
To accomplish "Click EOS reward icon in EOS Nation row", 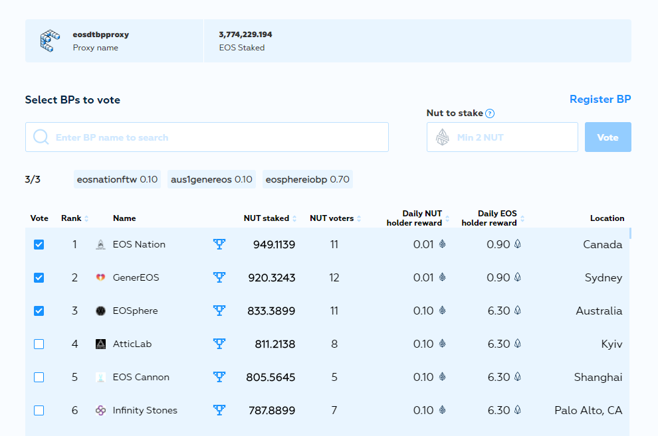I will pyautogui.click(x=517, y=244).
